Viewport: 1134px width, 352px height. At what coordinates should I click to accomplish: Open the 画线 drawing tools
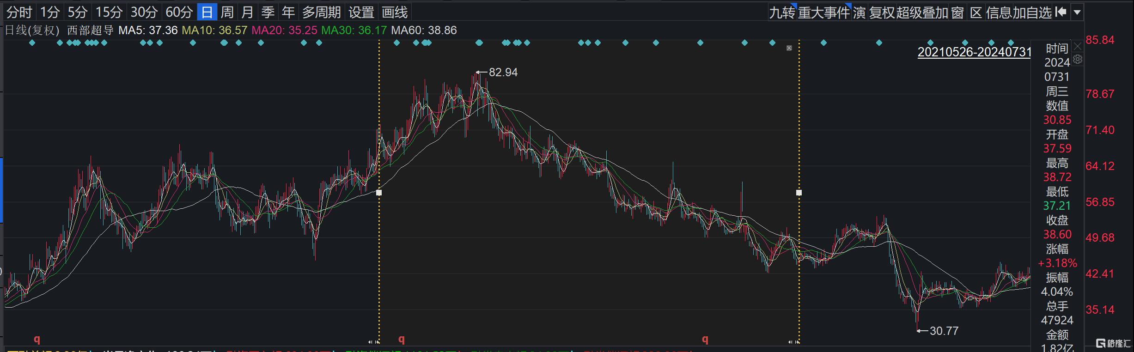[395, 12]
